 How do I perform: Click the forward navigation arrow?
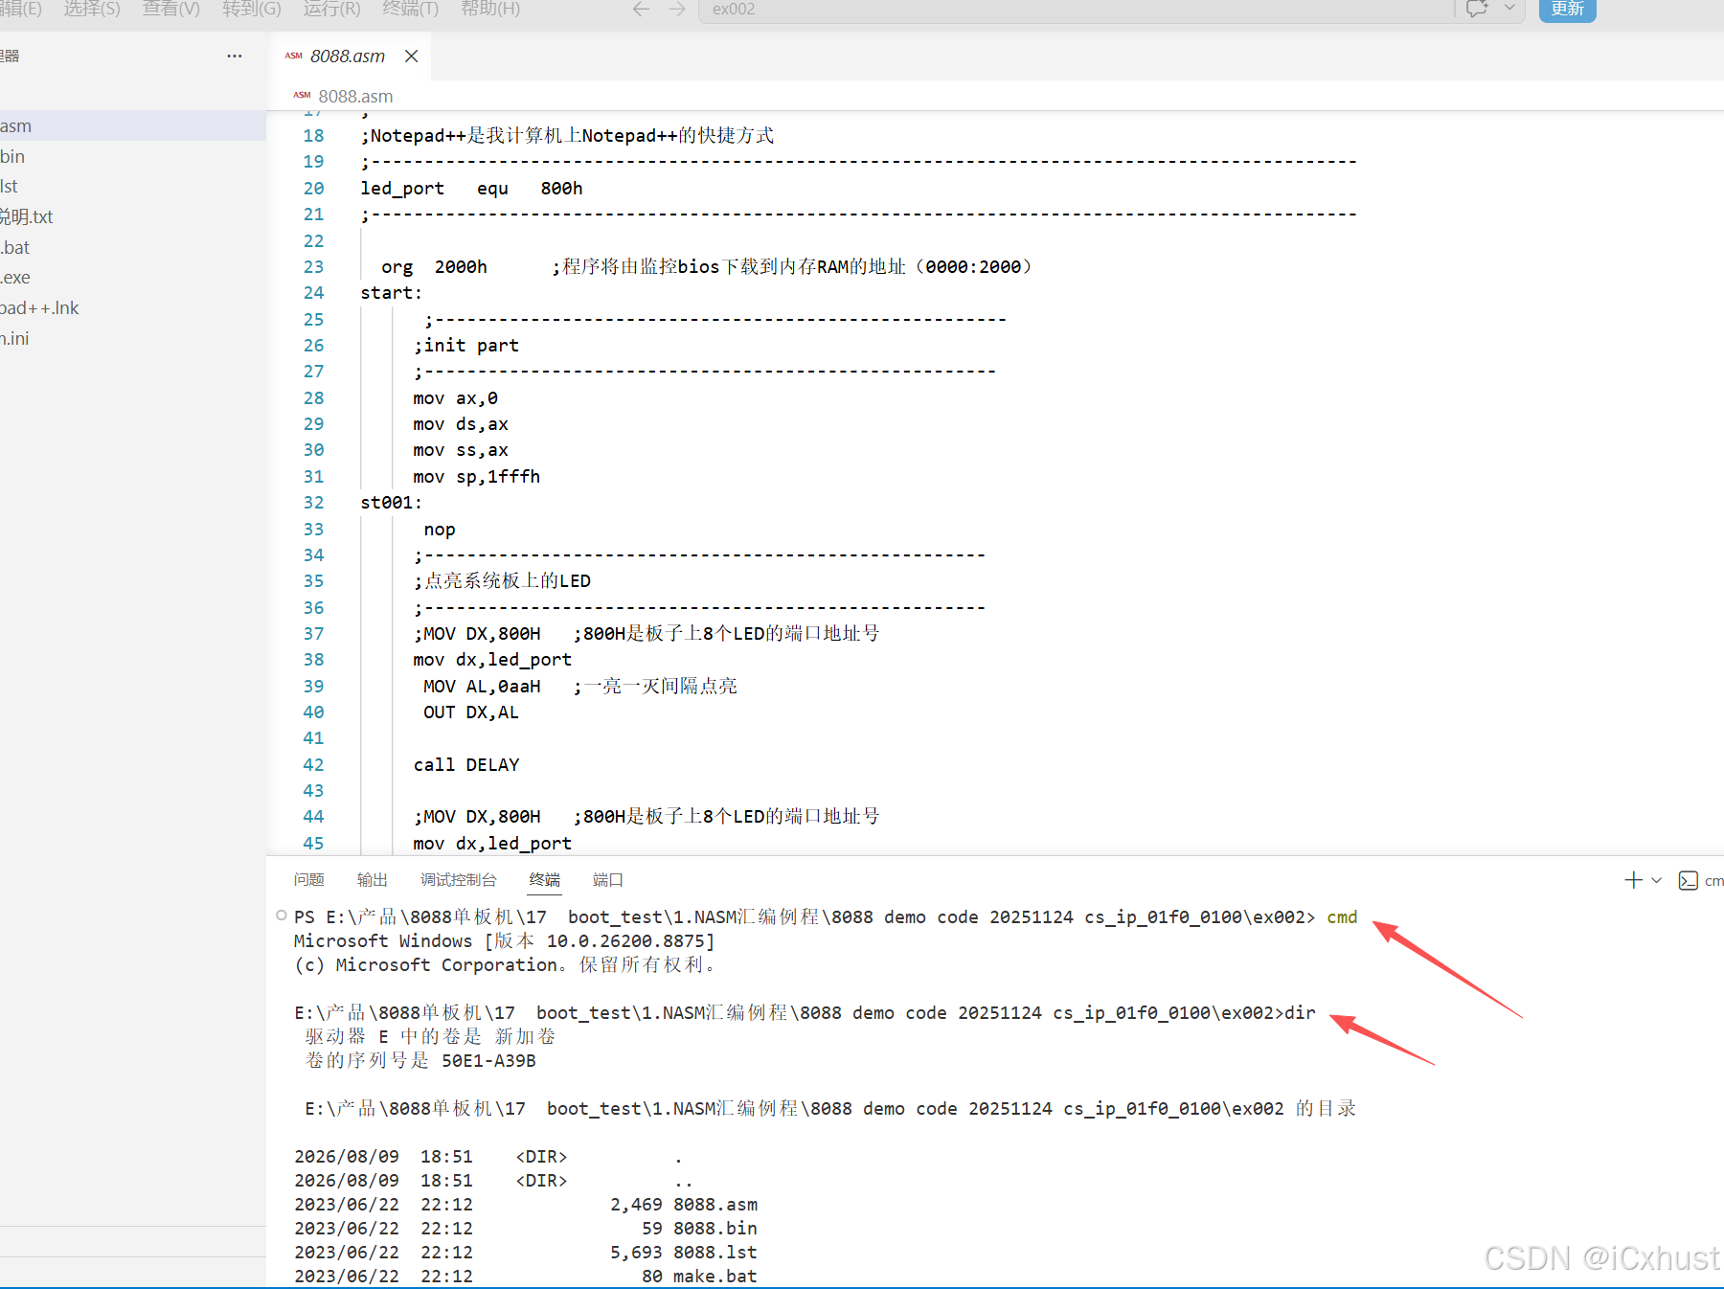click(677, 9)
